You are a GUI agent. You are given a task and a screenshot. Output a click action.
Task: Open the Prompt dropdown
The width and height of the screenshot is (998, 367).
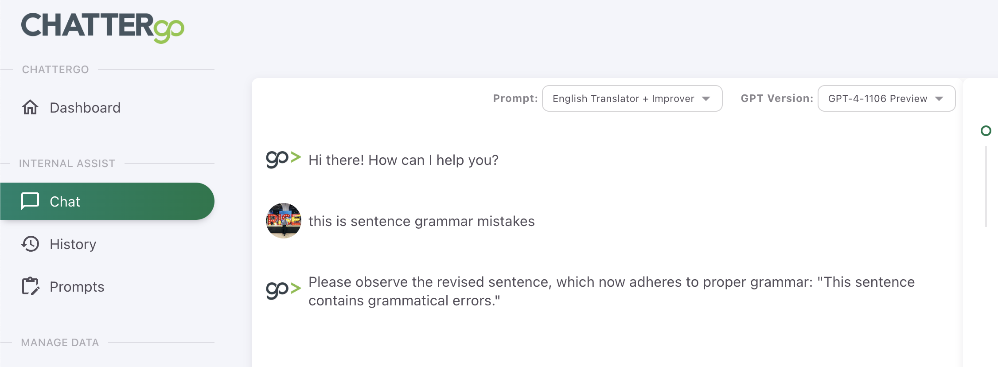632,98
